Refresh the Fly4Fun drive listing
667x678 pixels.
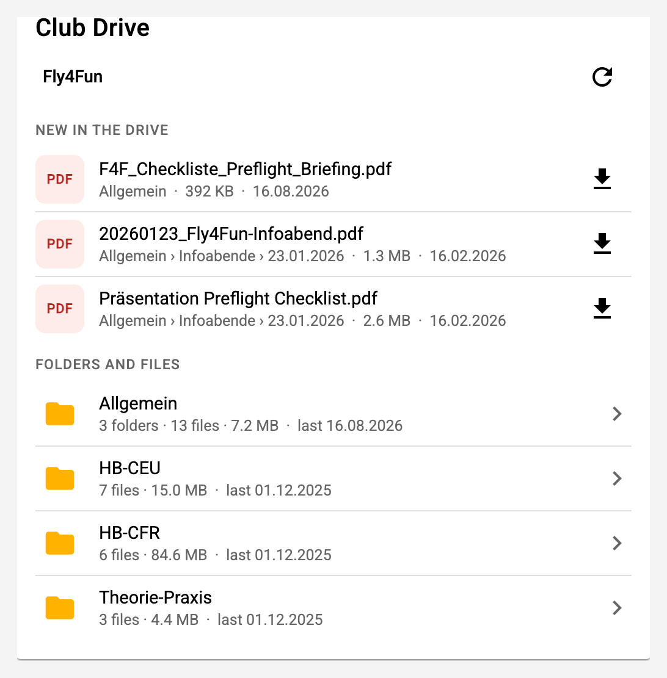coord(602,77)
